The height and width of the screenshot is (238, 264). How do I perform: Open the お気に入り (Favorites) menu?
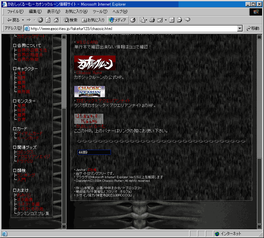point(77,12)
